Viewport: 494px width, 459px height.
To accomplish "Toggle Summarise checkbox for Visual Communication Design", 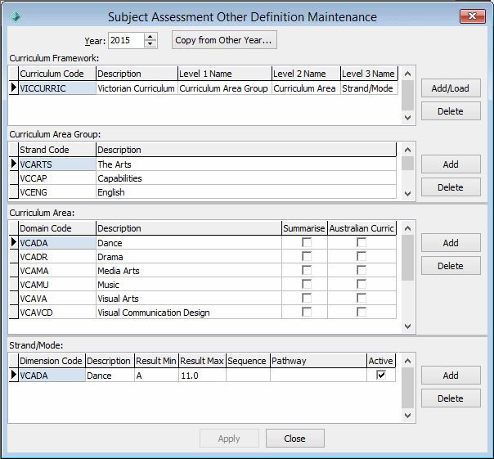I will (x=306, y=312).
